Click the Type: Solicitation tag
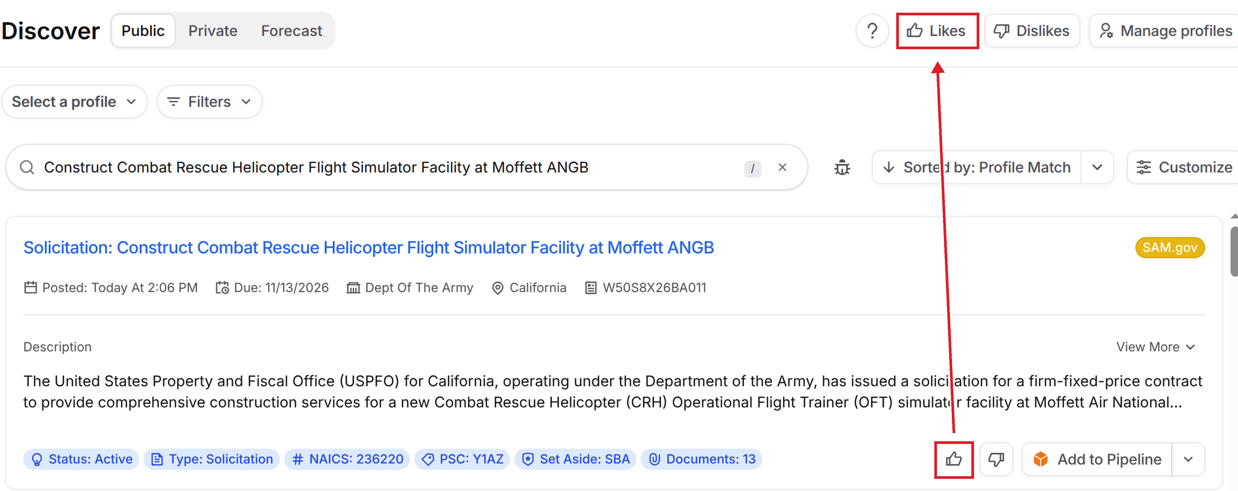 click(x=212, y=459)
